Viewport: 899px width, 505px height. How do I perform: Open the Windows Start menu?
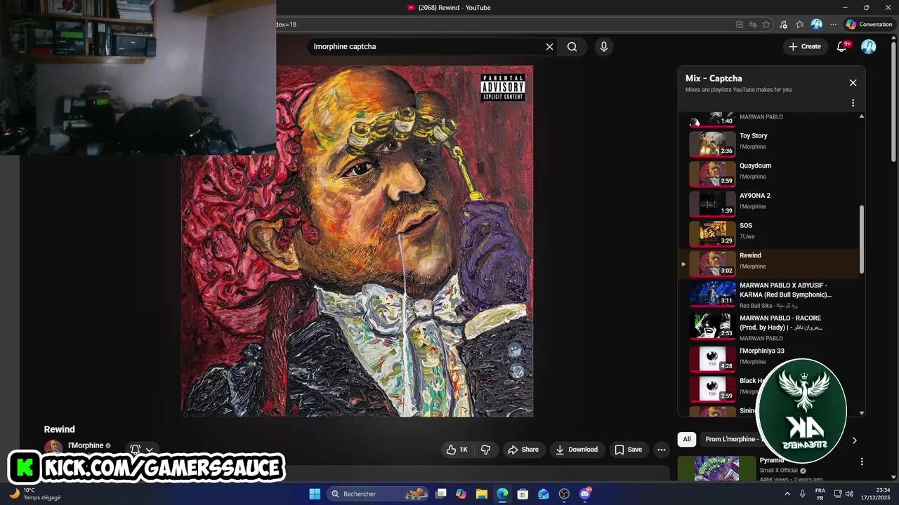pos(315,494)
